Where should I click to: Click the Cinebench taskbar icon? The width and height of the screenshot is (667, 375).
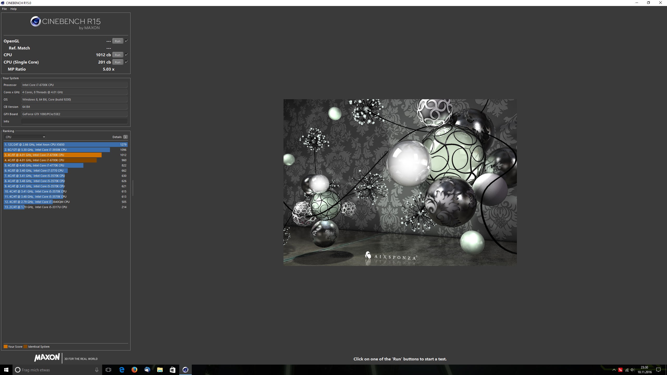pyautogui.click(x=185, y=370)
